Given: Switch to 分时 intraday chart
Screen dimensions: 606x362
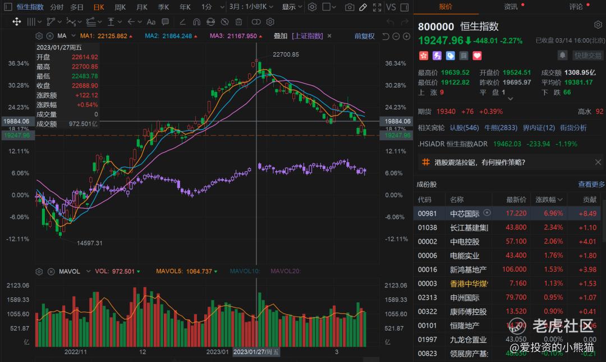Looking at the screenshot, I should click(x=57, y=7).
